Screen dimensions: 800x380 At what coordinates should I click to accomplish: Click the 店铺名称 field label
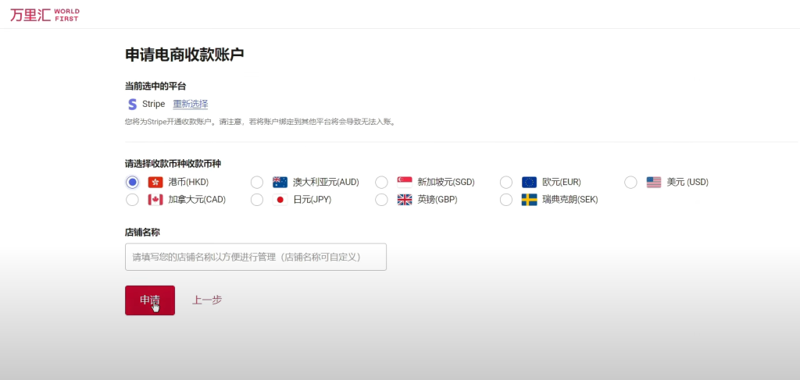click(x=142, y=232)
